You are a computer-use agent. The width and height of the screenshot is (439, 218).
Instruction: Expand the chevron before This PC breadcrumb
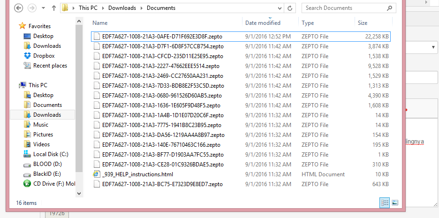pos(74,8)
